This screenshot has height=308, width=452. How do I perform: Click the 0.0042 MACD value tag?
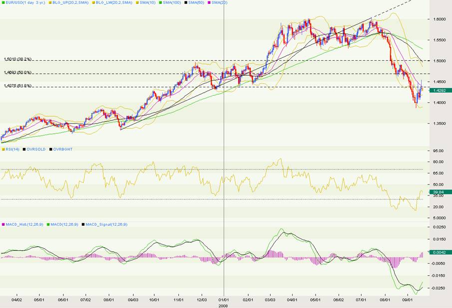[x=442, y=253]
